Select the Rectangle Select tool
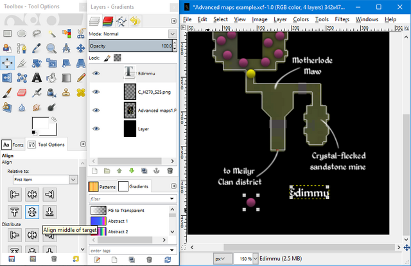 [7, 33]
